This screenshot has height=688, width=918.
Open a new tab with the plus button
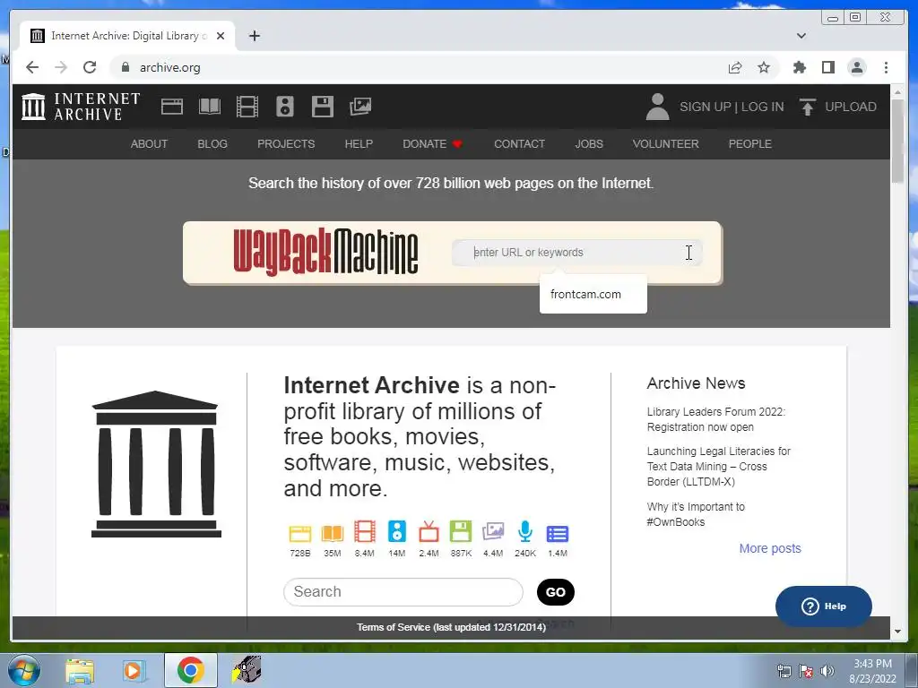(x=254, y=36)
